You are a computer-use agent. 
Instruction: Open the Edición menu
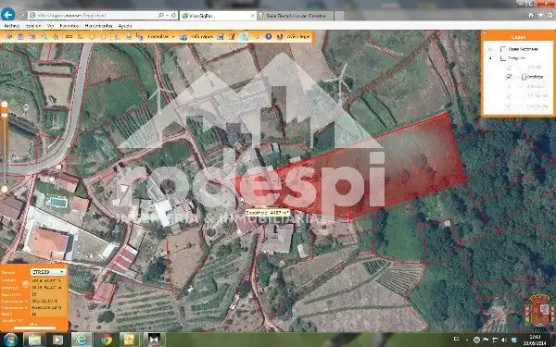pos(33,26)
